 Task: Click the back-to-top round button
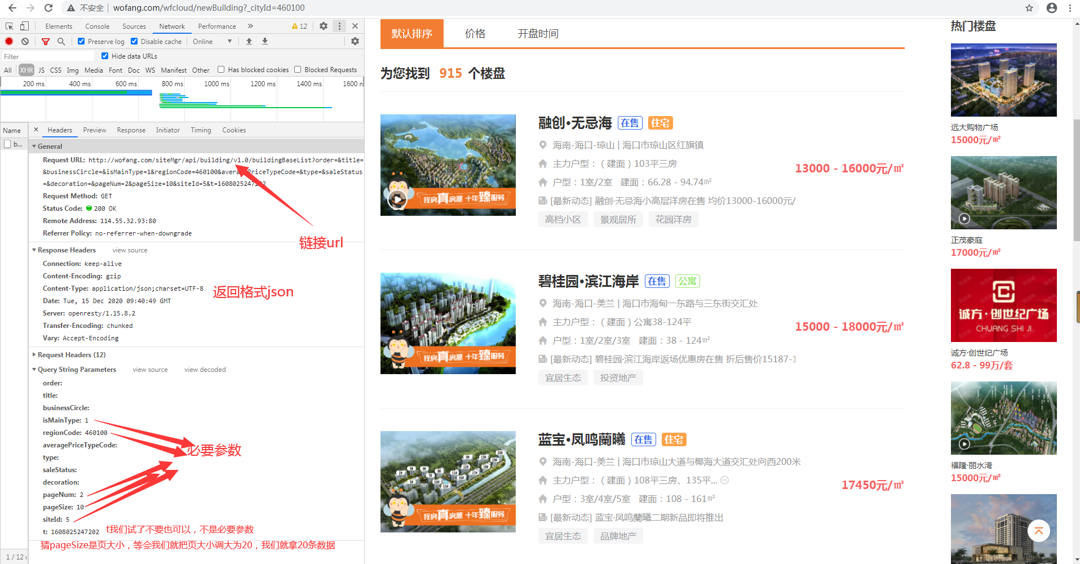1039,531
